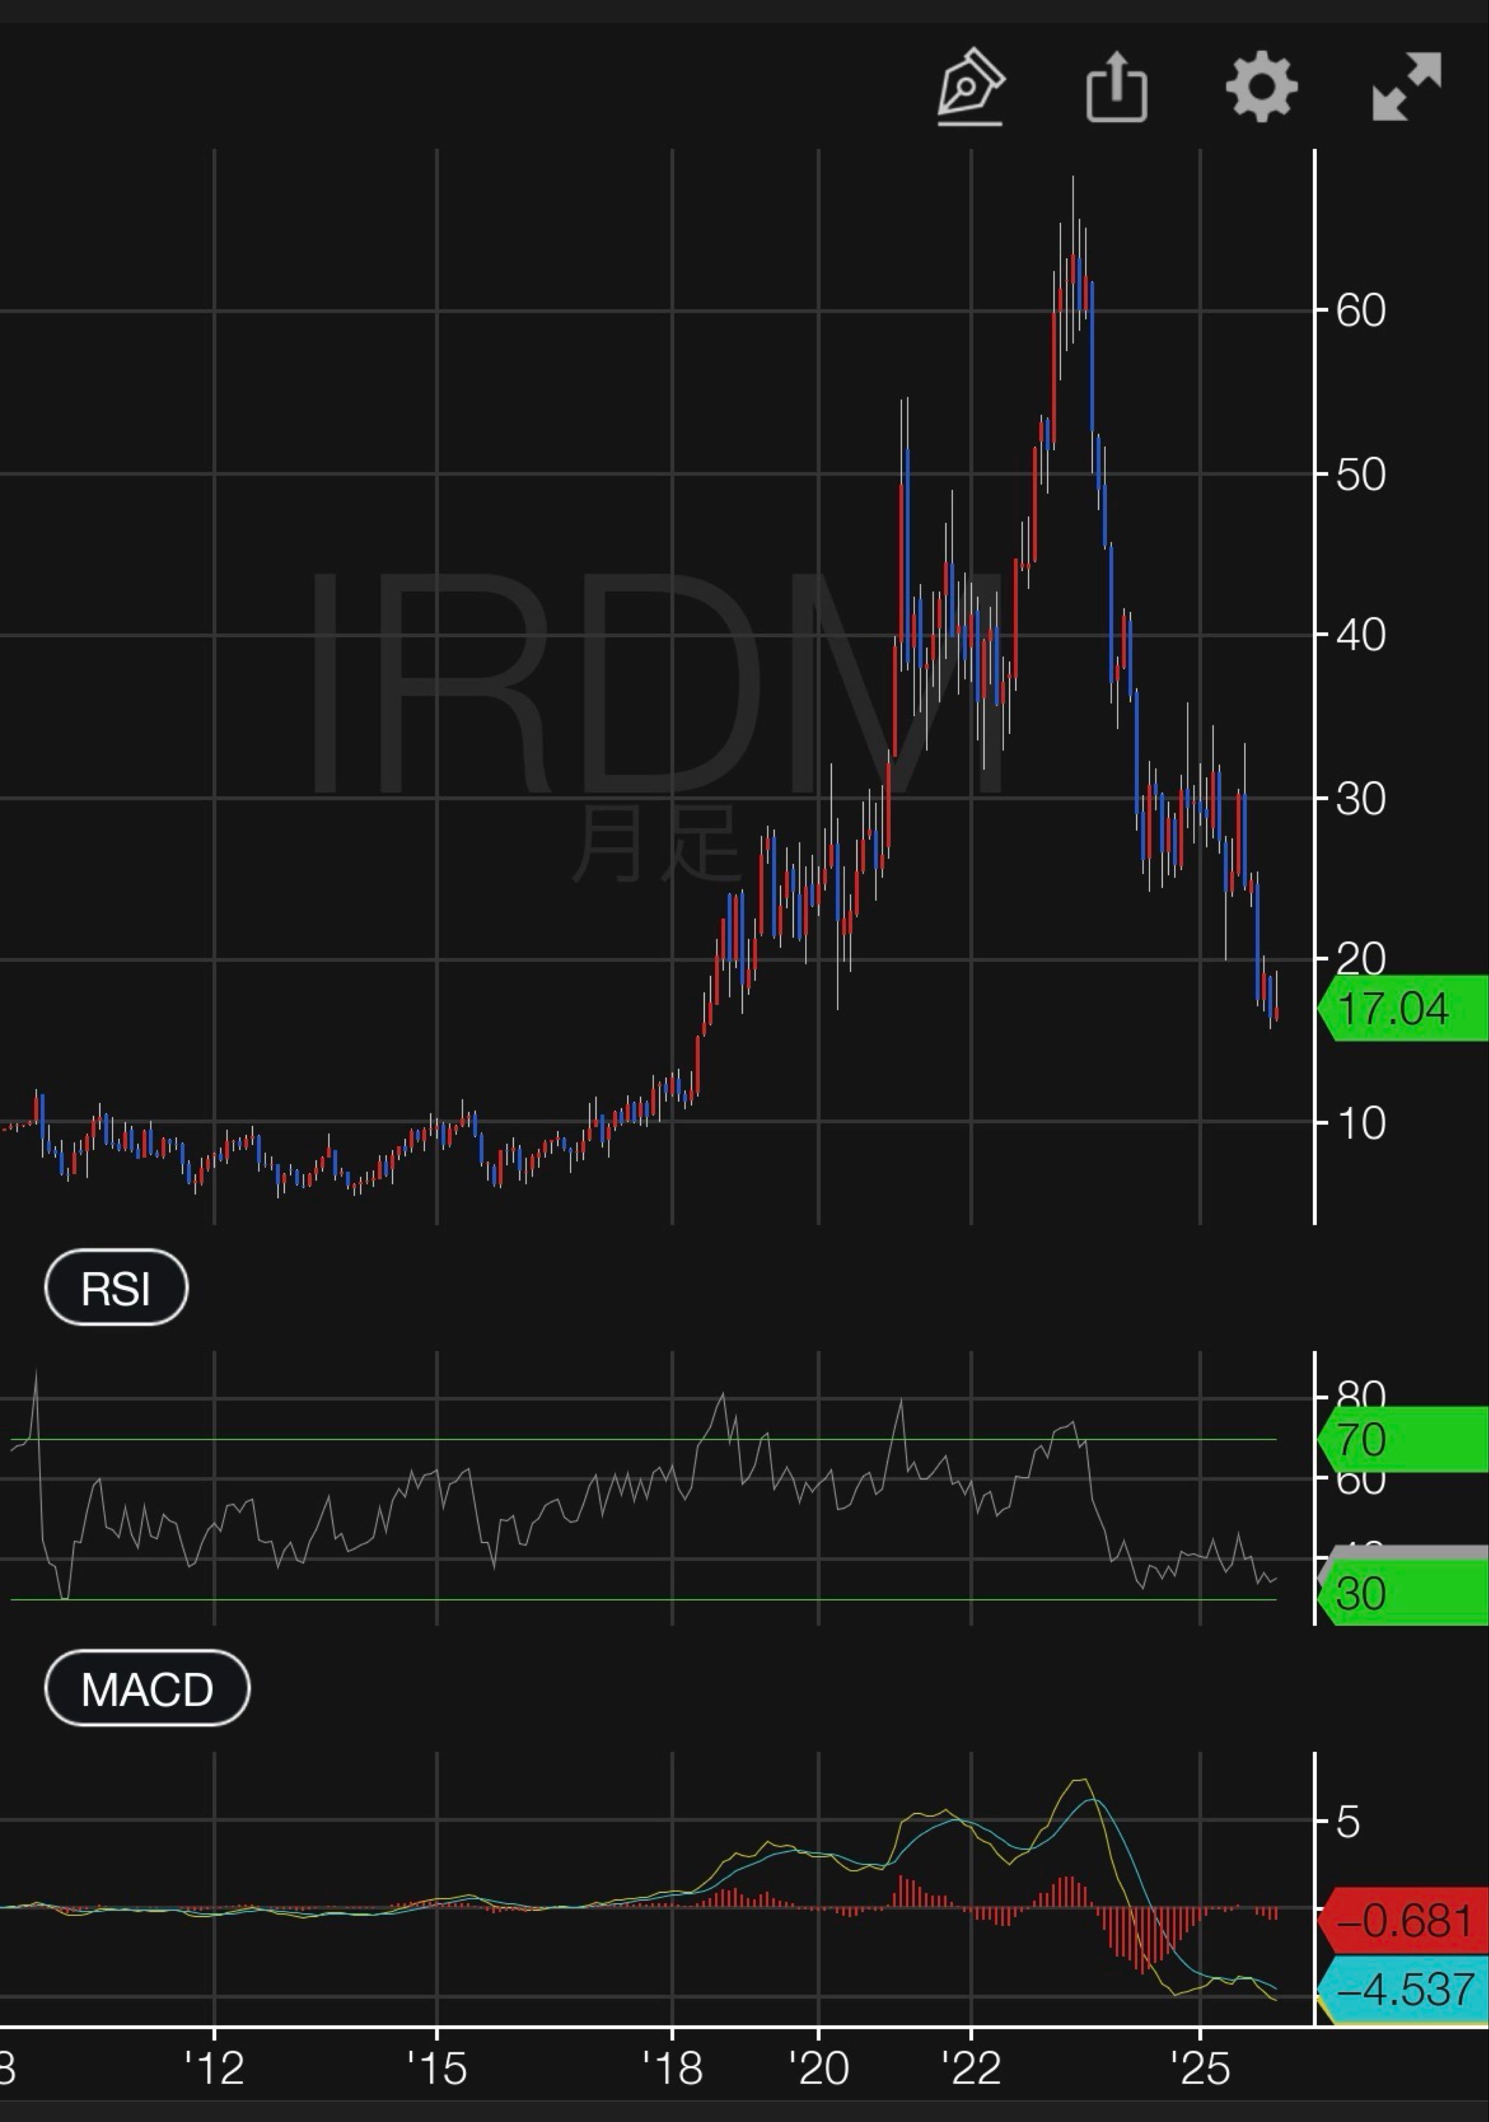Tap the '12 time axis label
Viewport: 1489px width, 2122px height.
coord(215,2068)
